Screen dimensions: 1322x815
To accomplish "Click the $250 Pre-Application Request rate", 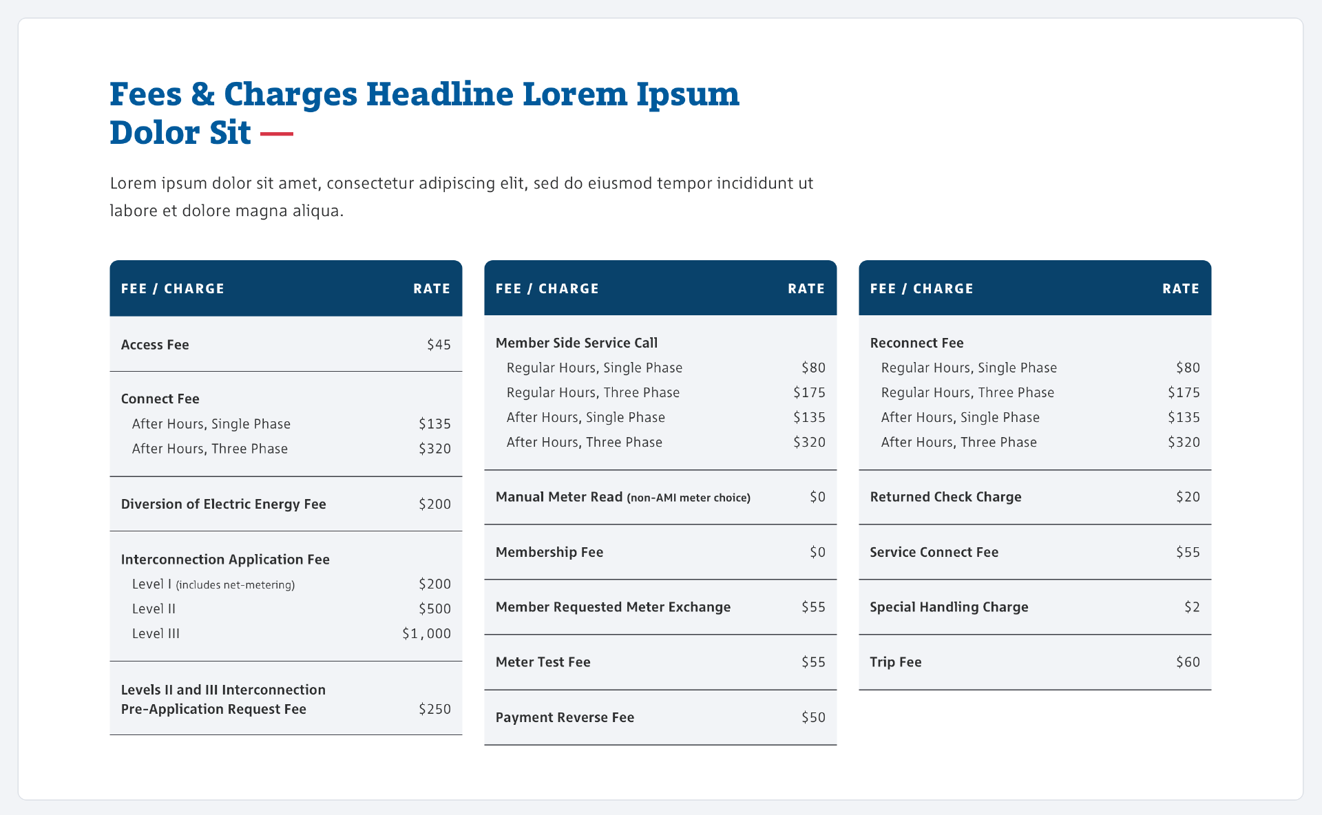I will (434, 709).
